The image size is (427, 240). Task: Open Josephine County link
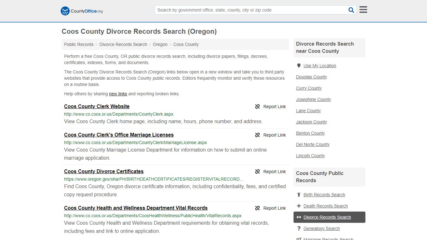point(314,99)
